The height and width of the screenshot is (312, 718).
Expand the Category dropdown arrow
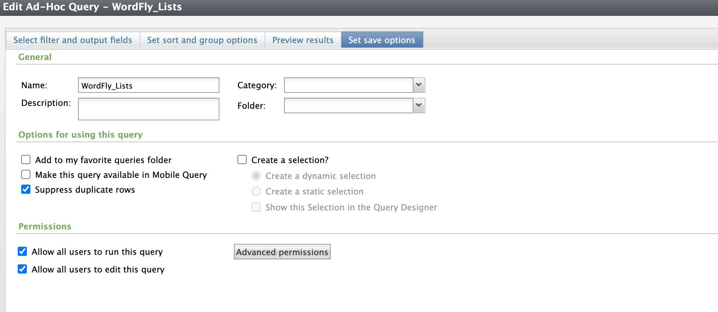coord(419,85)
